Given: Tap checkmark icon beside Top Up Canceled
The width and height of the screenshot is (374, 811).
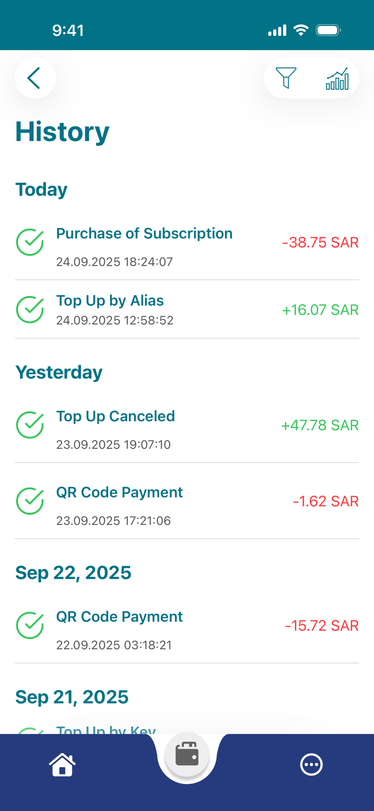Looking at the screenshot, I should (30, 425).
